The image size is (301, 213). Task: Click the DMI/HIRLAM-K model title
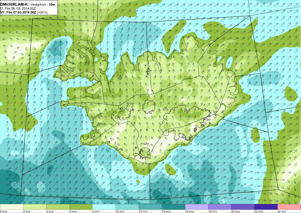pyautogui.click(x=14, y=5)
